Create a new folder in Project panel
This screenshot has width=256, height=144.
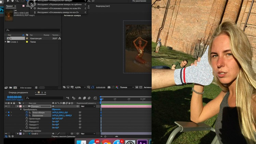coord(11,88)
